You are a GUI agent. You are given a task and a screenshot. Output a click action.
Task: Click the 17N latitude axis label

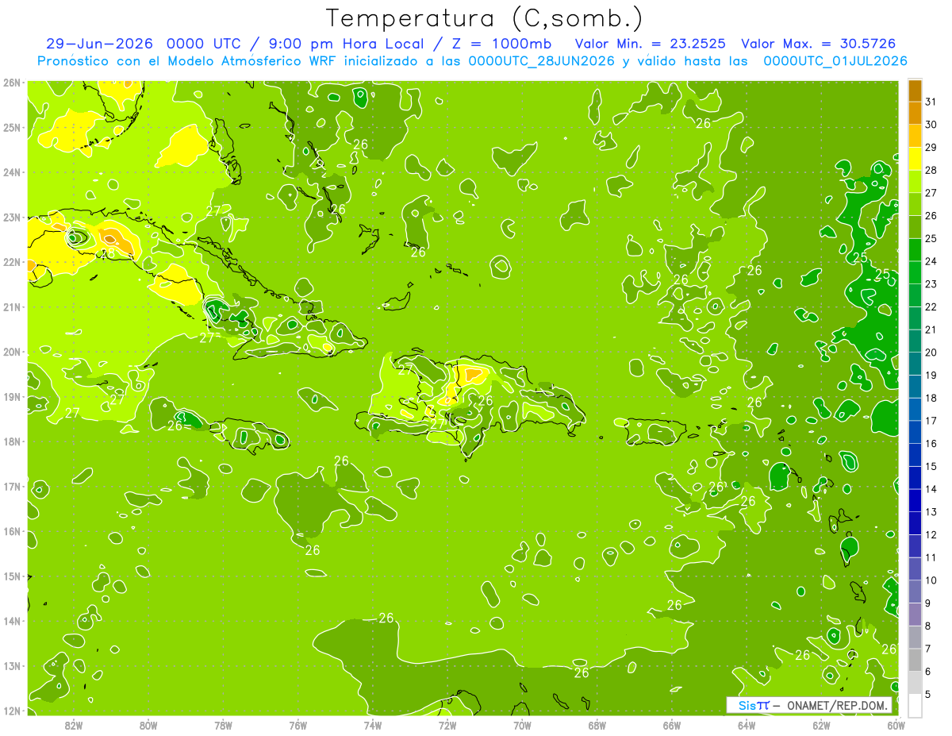click(12, 486)
